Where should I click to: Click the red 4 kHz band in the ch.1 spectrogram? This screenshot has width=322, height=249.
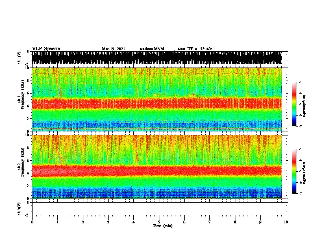[x=157, y=103]
